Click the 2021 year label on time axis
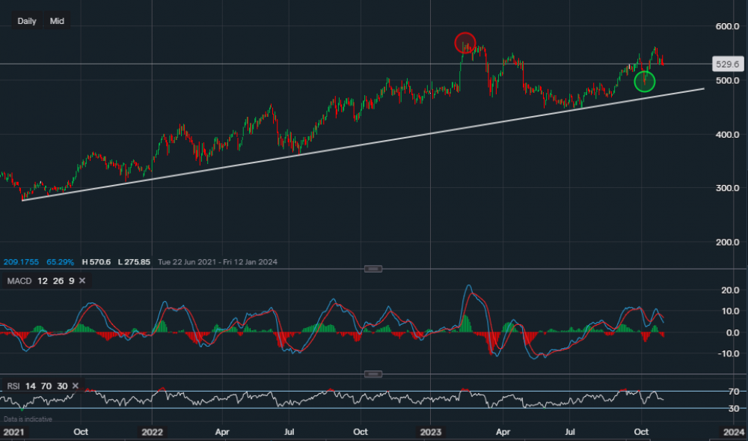748x441 pixels. tap(12, 432)
